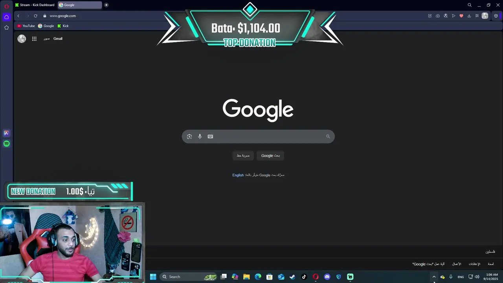Open TikTok taskbar icon
The image size is (503, 283).
pos(304,277)
